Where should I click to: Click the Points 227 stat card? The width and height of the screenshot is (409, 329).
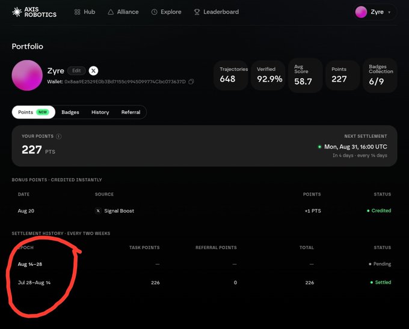pos(342,75)
